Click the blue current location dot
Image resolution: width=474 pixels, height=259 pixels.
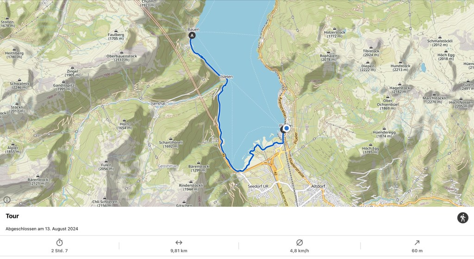[287, 128]
